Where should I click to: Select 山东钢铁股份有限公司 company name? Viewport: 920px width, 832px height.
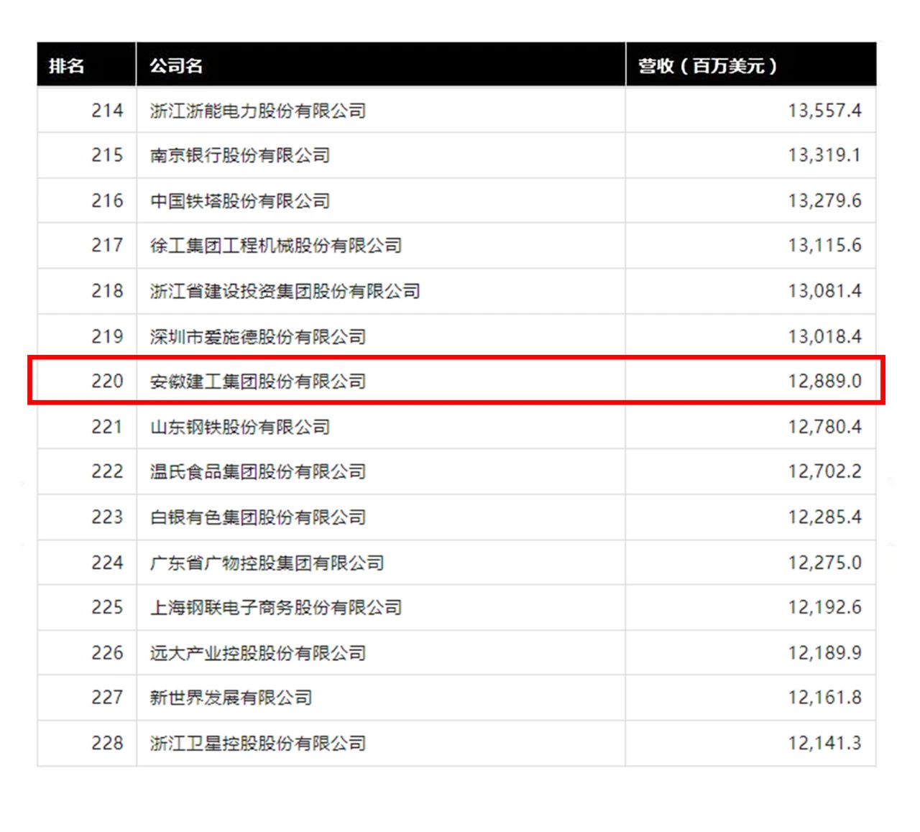tap(239, 427)
